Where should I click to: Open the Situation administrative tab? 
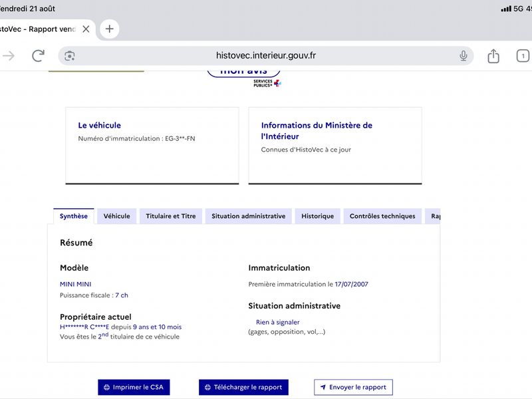click(x=248, y=216)
